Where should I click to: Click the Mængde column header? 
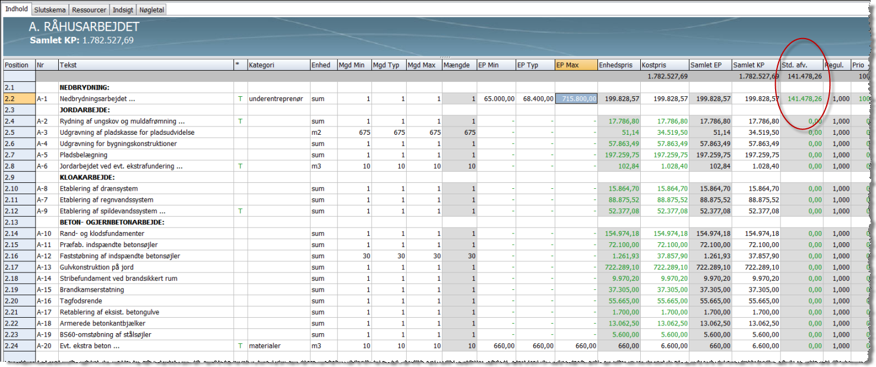(460, 65)
